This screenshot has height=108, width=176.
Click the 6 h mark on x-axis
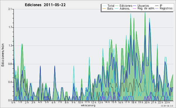coord(54,102)
